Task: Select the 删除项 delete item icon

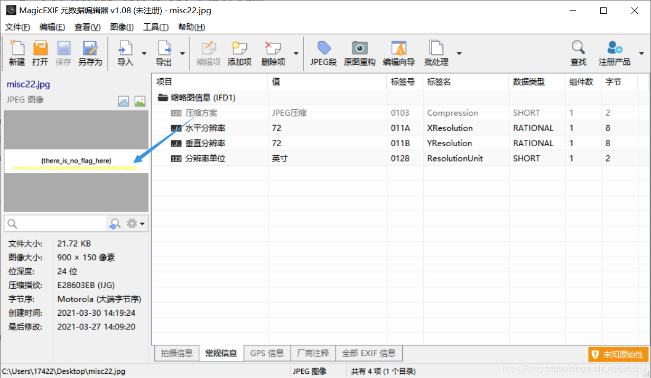Action: pyautogui.click(x=273, y=52)
